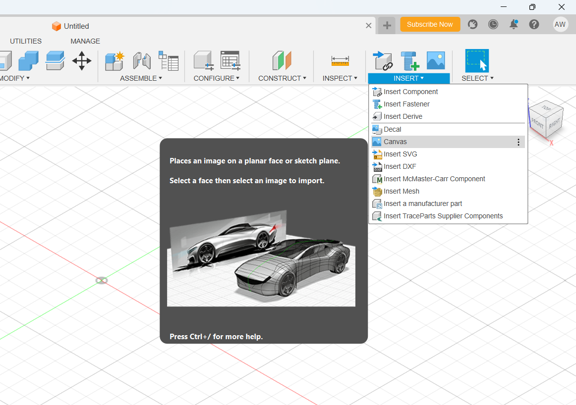576x405 pixels.
Task: Open the extensions icon in title bar
Action: point(472,25)
